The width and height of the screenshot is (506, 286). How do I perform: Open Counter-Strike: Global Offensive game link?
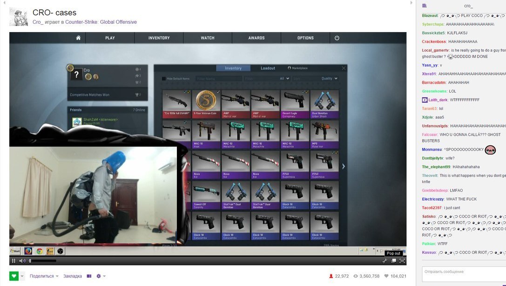[x=101, y=22]
